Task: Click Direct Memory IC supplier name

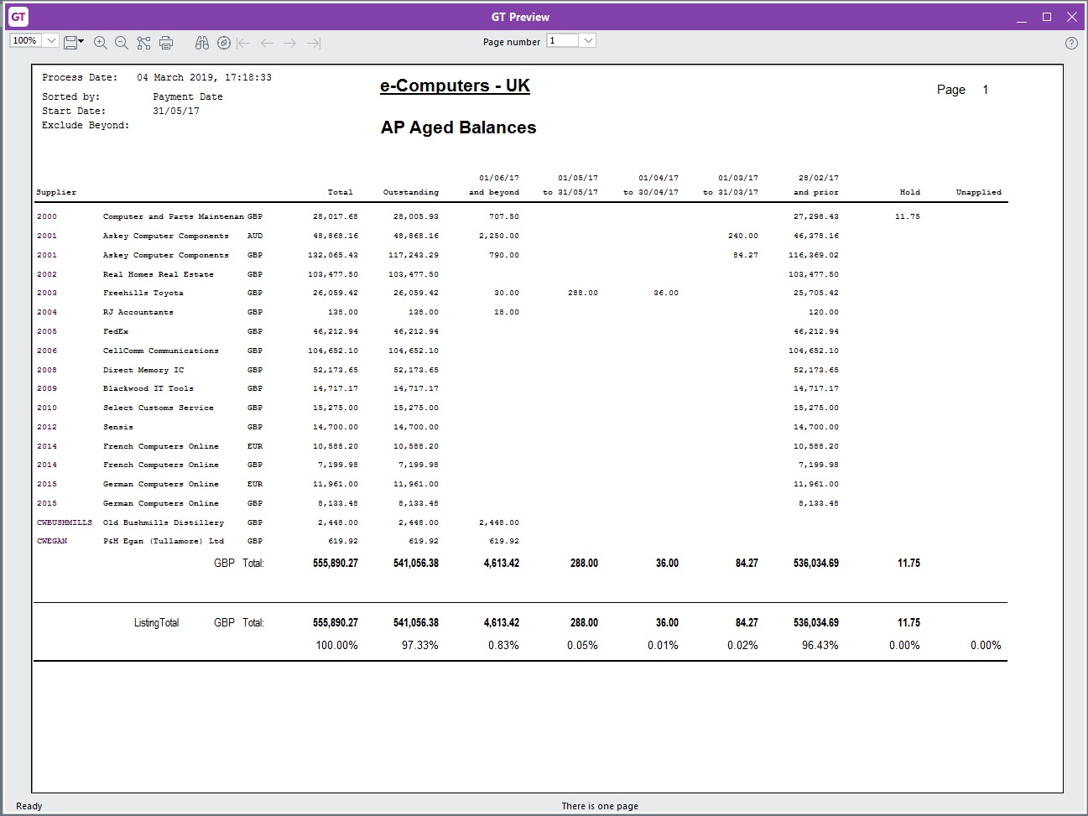Action: click(x=143, y=370)
